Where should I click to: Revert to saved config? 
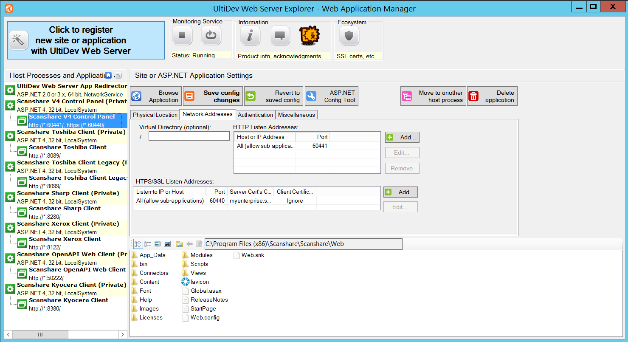coord(274,96)
